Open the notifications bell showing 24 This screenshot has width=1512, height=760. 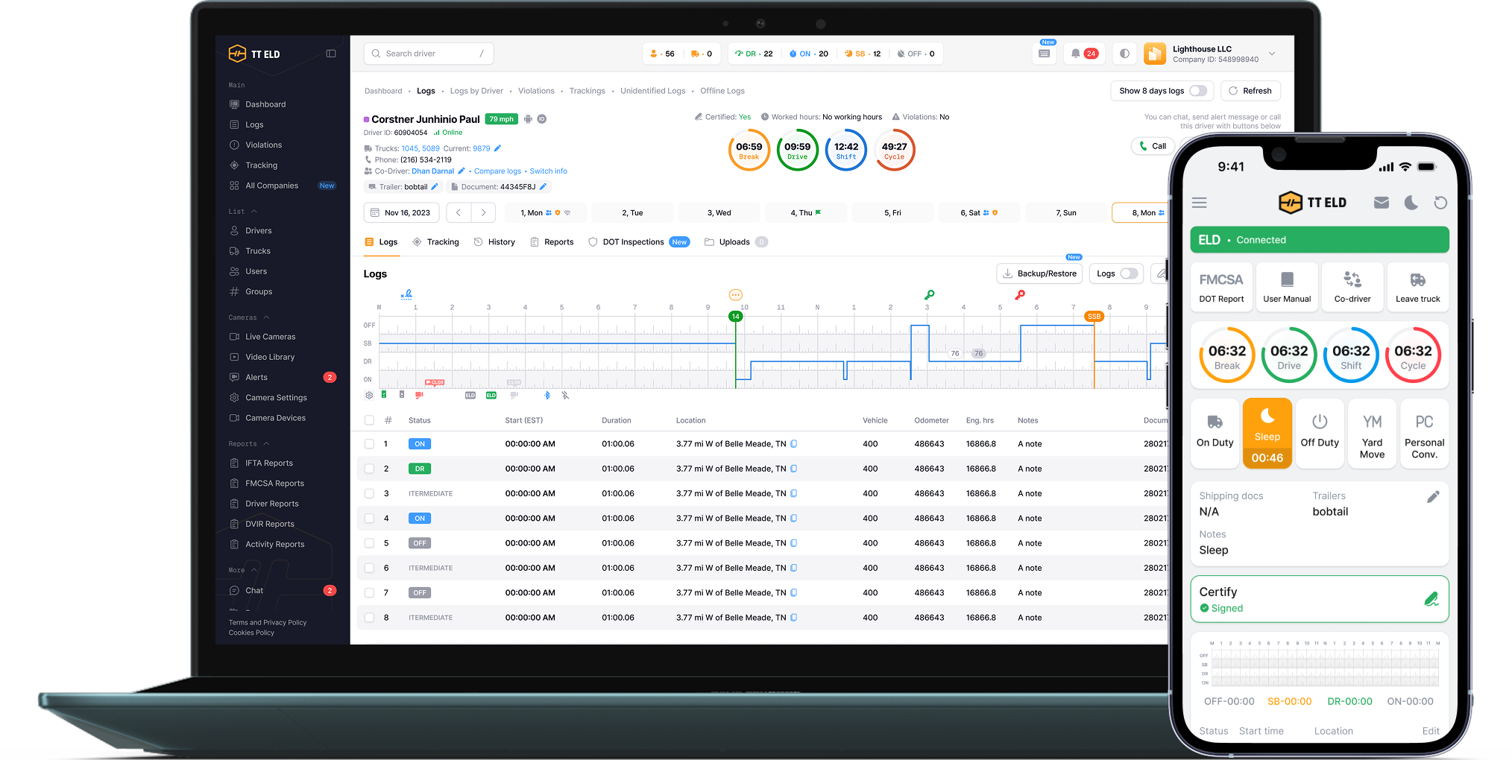[x=1083, y=53]
